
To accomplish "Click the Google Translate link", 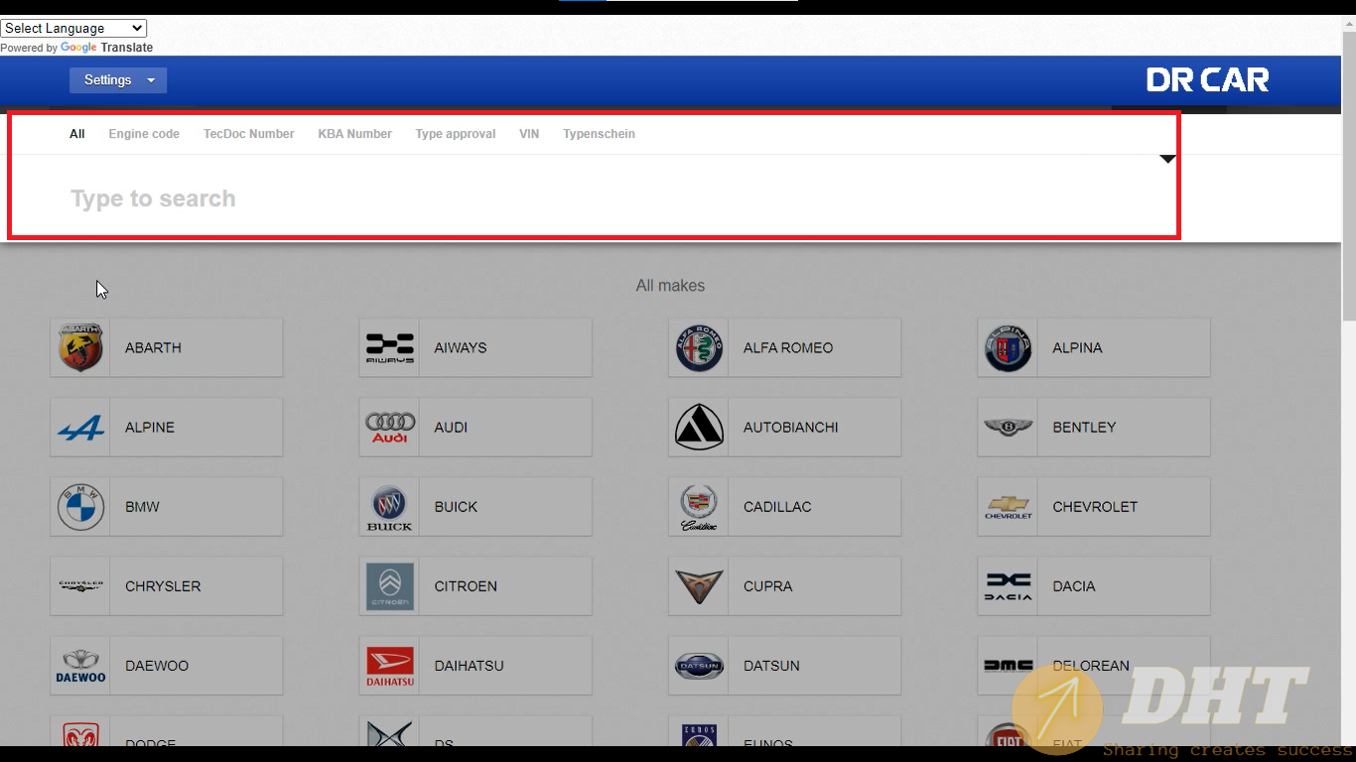I will tap(106, 48).
